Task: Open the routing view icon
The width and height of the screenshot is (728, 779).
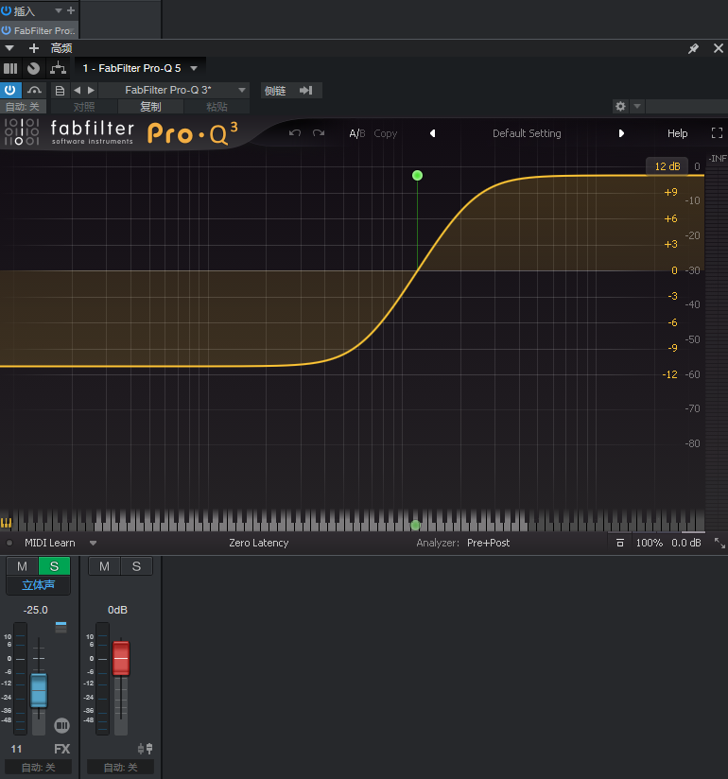Action: (x=58, y=68)
